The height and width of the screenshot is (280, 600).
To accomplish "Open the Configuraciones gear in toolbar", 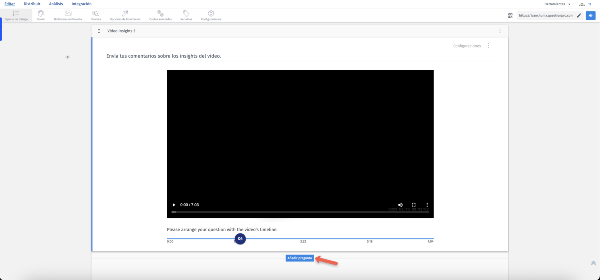I will [x=211, y=15].
